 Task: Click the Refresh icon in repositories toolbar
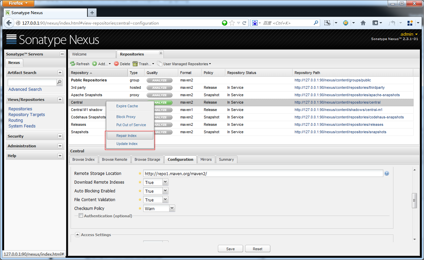73,64
